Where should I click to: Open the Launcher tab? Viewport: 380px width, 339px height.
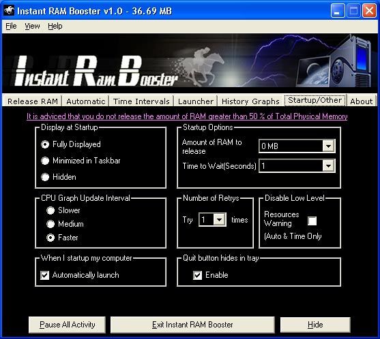(196, 101)
